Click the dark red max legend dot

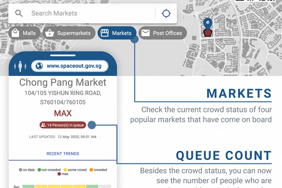(x=59, y=174)
